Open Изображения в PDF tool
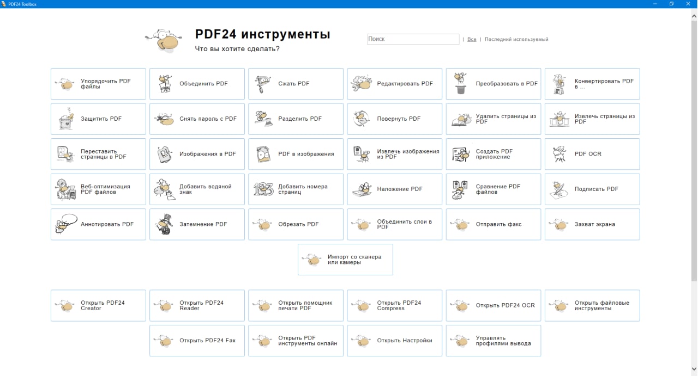The height and width of the screenshot is (376, 698). (x=197, y=154)
